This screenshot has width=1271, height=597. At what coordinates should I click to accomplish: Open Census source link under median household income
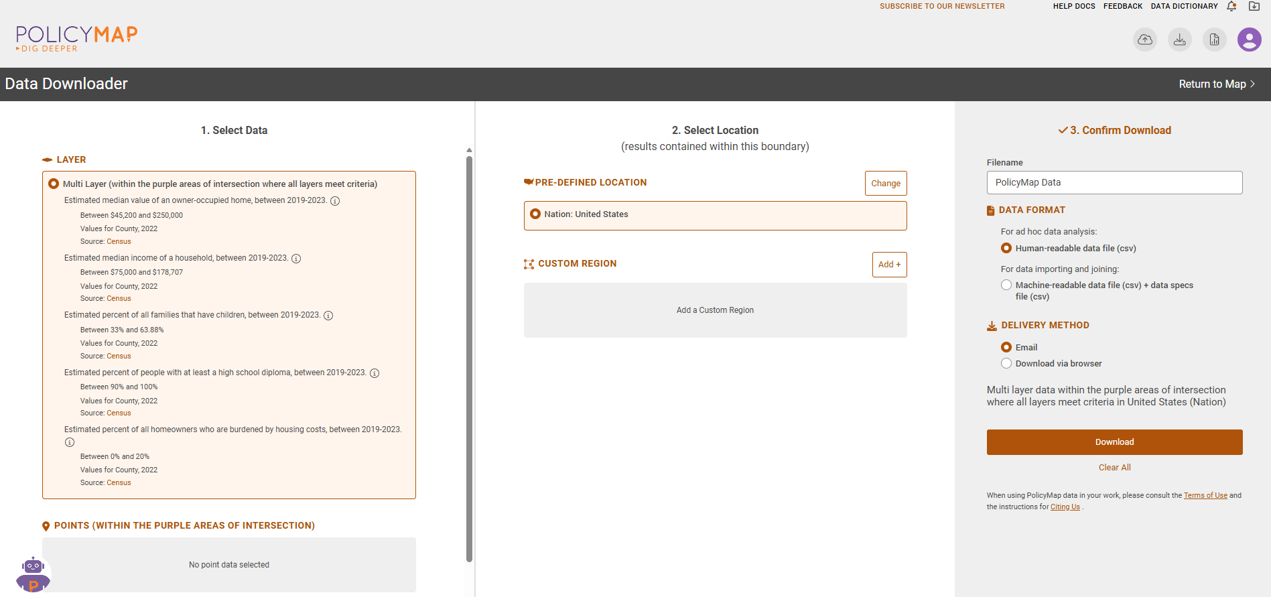click(x=119, y=299)
